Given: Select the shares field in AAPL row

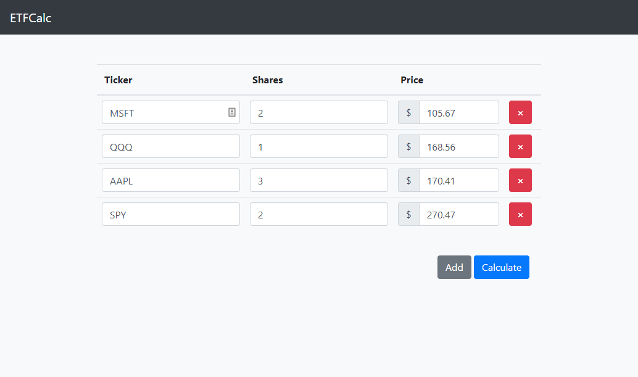Looking at the screenshot, I should pos(319,180).
